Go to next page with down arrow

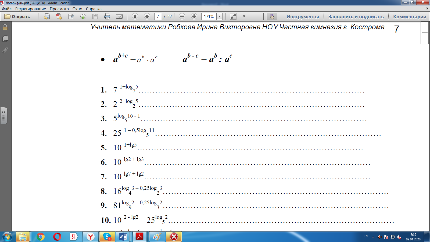(x=147, y=16)
